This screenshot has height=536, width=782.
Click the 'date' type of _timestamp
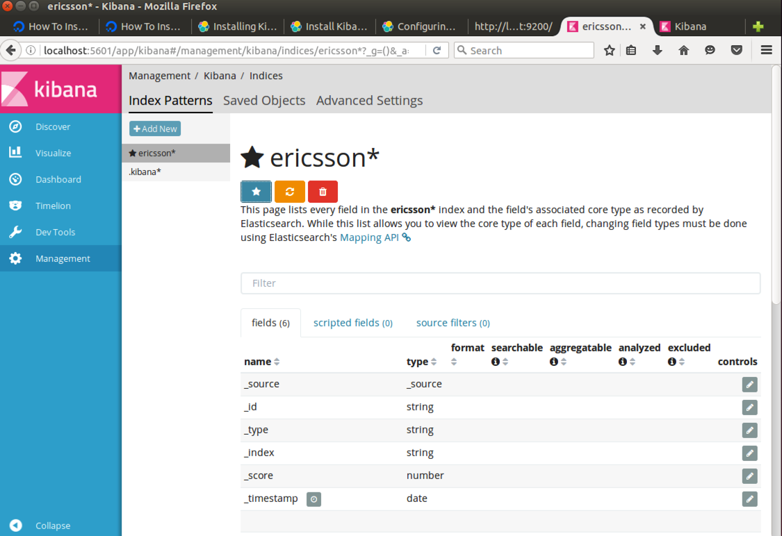417,498
